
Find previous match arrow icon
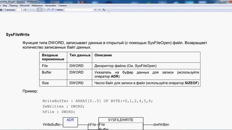click(x=95, y=10)
